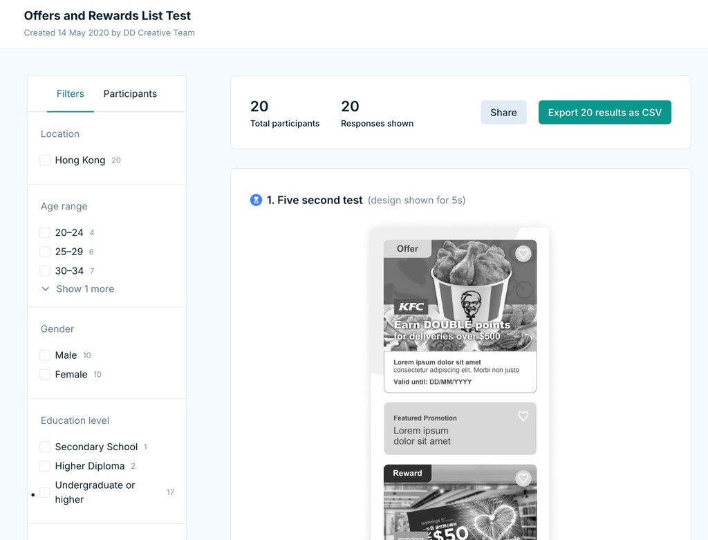This screenshot has height=540, width=708.
Task: Export 20 results as CSV
Action: coord(604,113)
